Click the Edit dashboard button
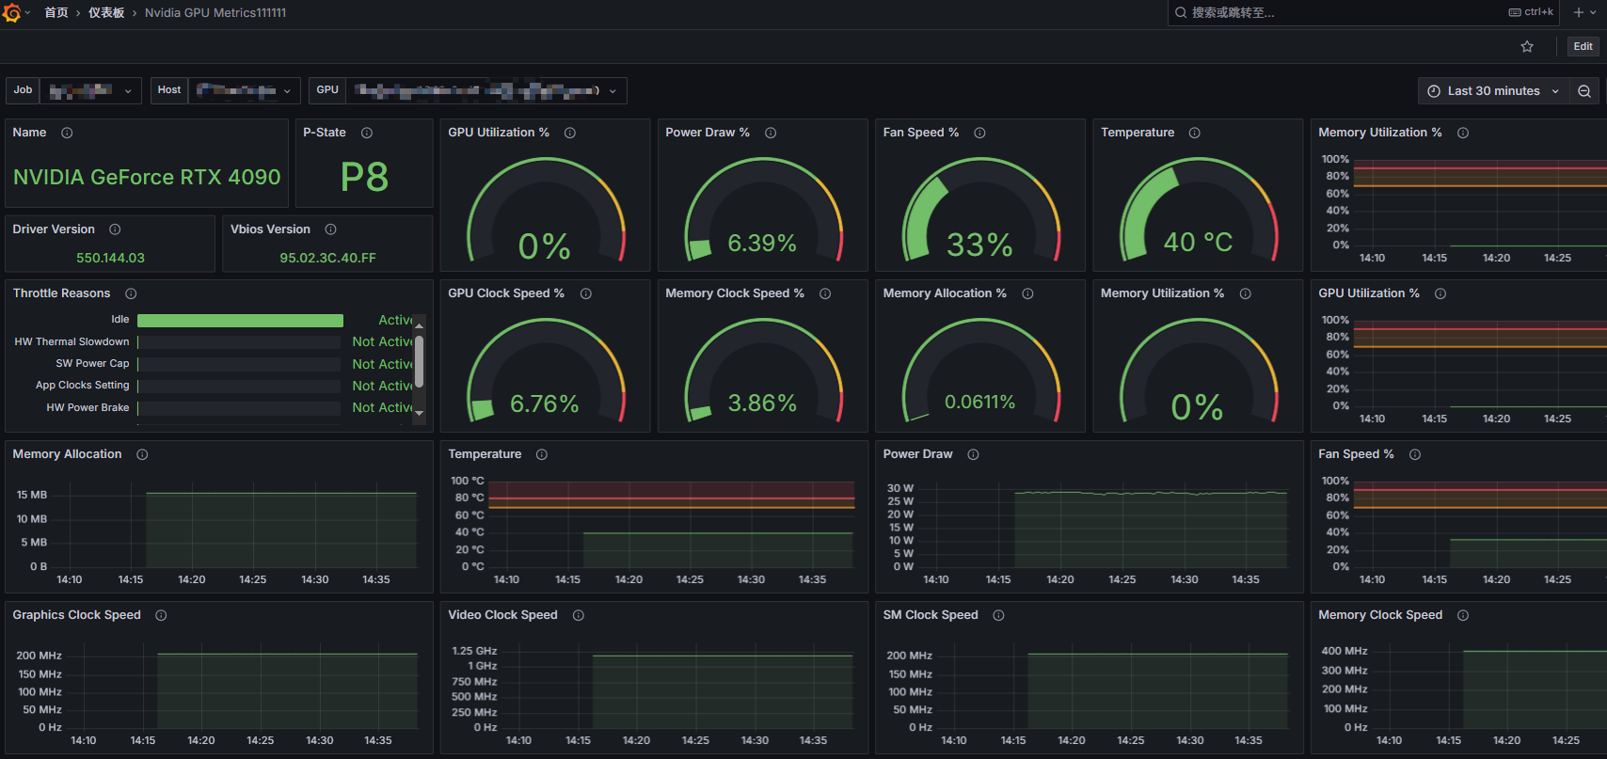The image size is (1607, 759). pyautogui.click(x=1583, y=46)
